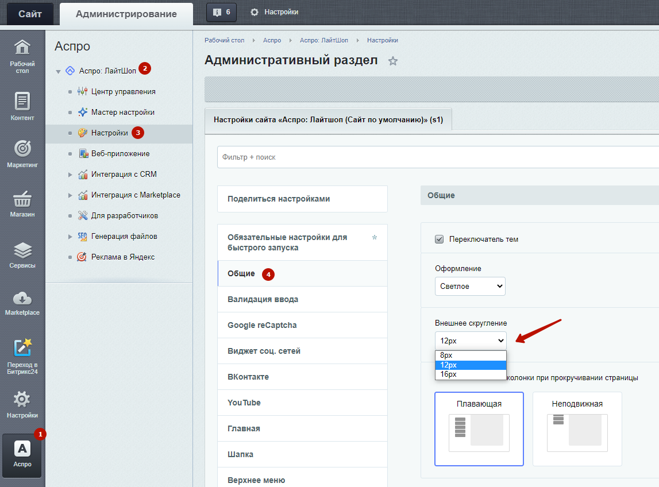Open the Сервисы sidebar section
The height and width of the screenshot is (487, 659).
(22, 254)
